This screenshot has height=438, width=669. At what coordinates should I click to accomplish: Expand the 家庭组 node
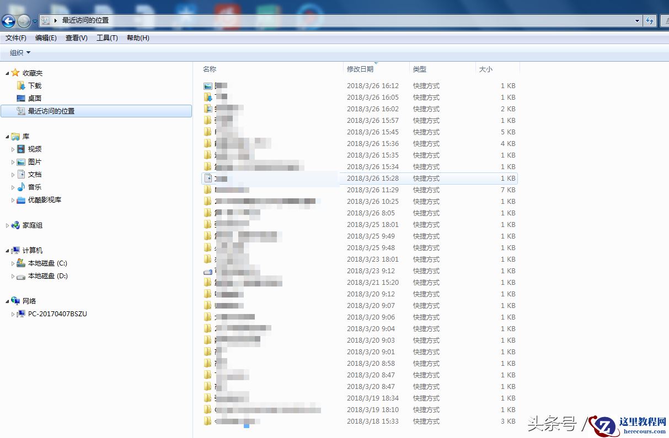7,225
